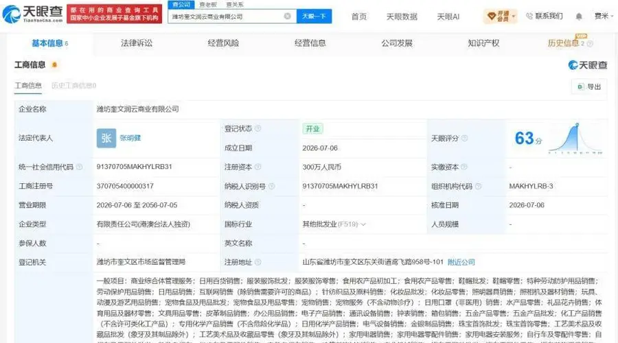Select organization code MAKHYLRB-3
The height and width of the screenshot is (343, 618).
[531, 187]
